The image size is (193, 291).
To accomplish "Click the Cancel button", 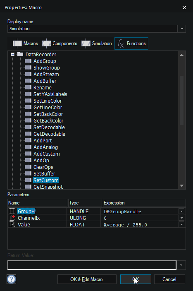I will pyautogui.click(x=169, y=279).
